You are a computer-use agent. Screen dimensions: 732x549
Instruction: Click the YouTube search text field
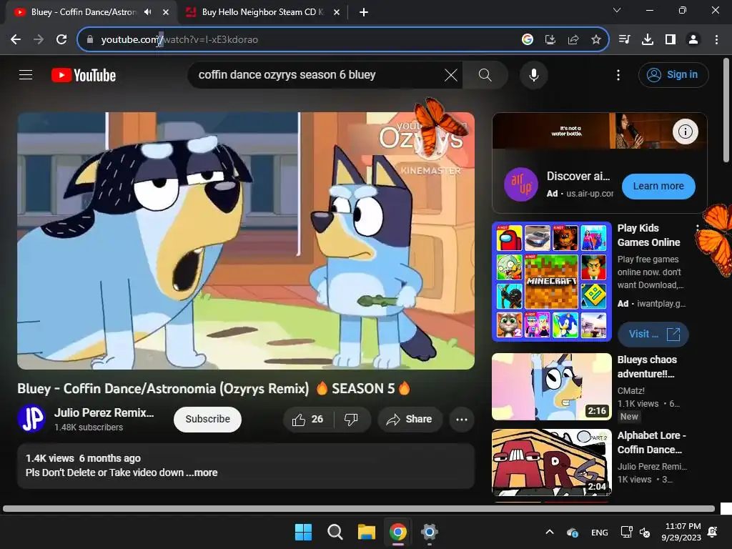317,74
